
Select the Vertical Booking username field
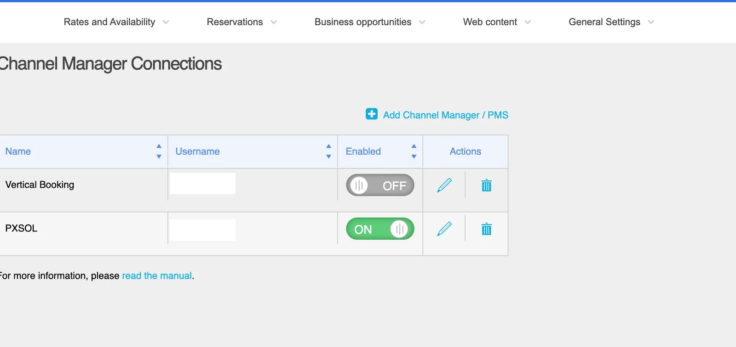(202, 184)
